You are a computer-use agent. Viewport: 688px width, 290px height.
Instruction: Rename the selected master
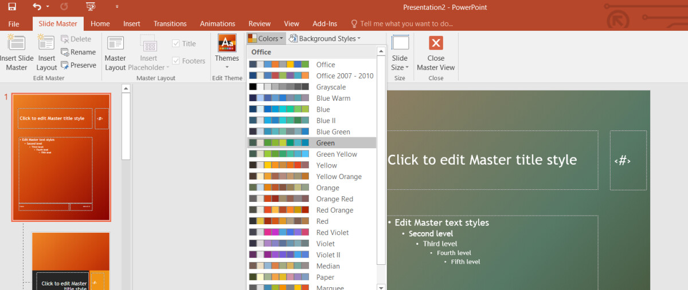click(78, 52)
